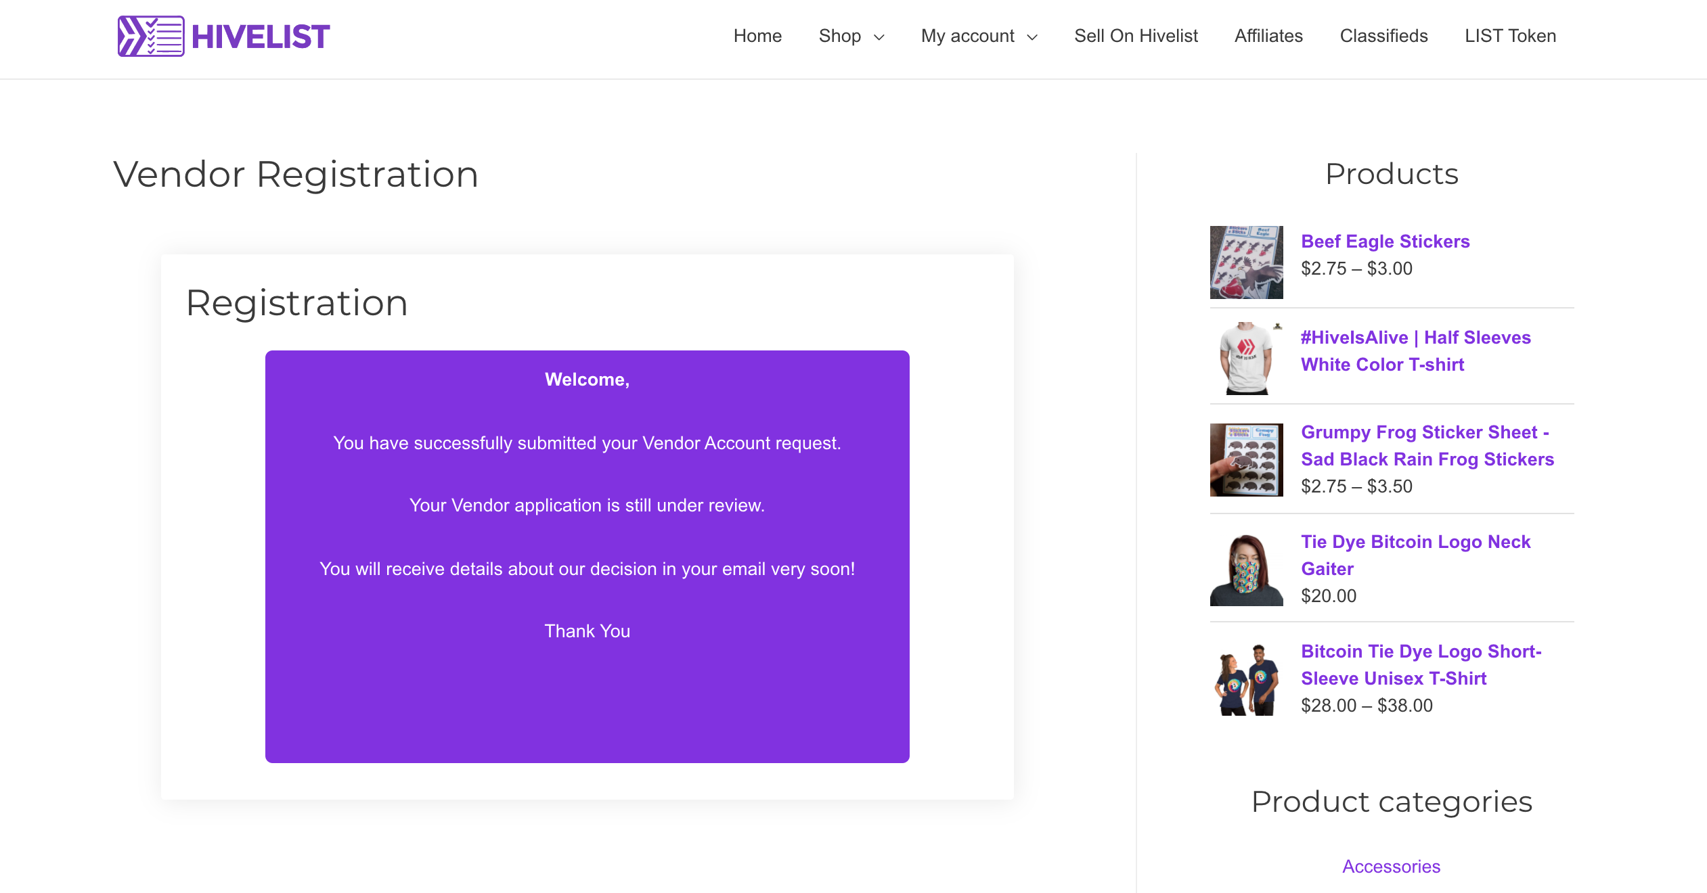Screen dimensions: 1707x893
Task: Expand the My account dropdown chevron
Action: [1032, 37]
